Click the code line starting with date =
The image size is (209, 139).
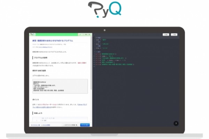[x=102, y=44]
